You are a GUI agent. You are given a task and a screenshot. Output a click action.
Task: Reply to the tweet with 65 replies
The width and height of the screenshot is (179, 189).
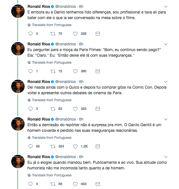(31, 146)
